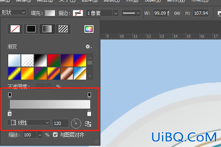The image size is (221, 147).
Task: Click the reverse gradient colors icon
Action: 88,124
